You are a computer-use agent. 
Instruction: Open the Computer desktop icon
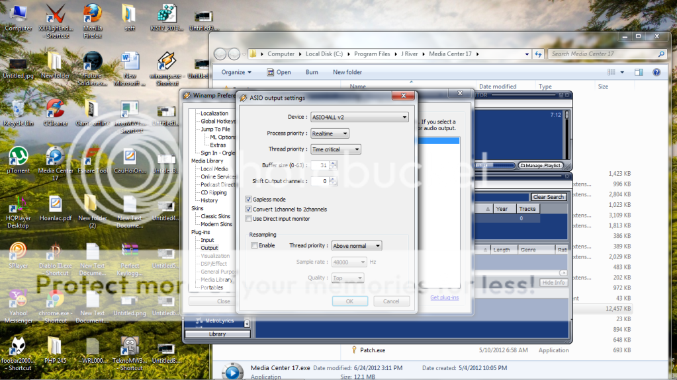pyautogui.click(x=18, y=17)
